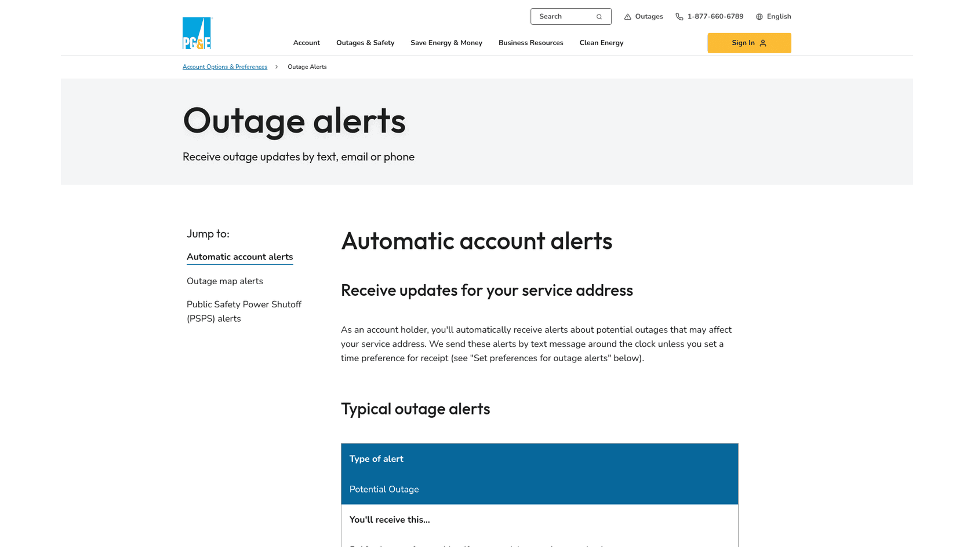Open the English language selector
Image resolution: width=974 pixels, height=547 pixels.
(x=773, y=17)
